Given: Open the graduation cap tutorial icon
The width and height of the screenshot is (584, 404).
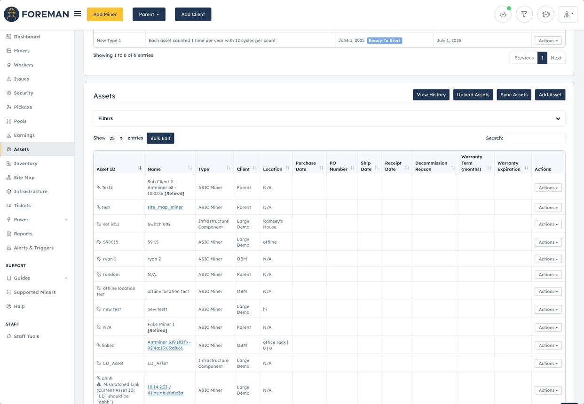Looking at the screenshot, I should [545, 15].
